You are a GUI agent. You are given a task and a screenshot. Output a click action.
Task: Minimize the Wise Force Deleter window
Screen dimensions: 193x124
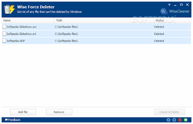pos(175,5)
